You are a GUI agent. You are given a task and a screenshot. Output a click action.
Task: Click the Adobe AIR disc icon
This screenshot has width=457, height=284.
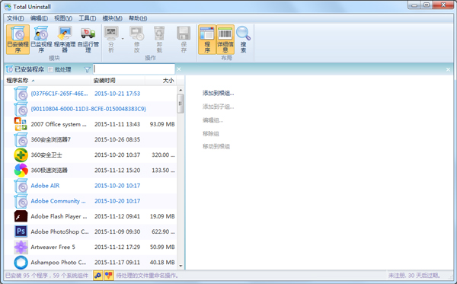coord(21,186)
